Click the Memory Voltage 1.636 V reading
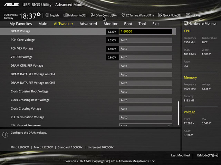Screen dimensions: 221x165 click(206, 89)
